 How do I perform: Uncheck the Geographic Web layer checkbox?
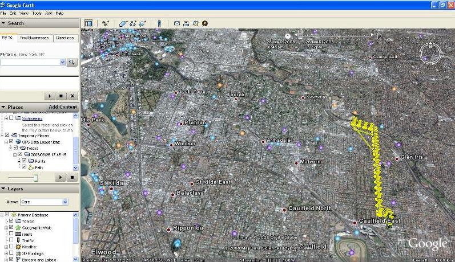(11, 228)
